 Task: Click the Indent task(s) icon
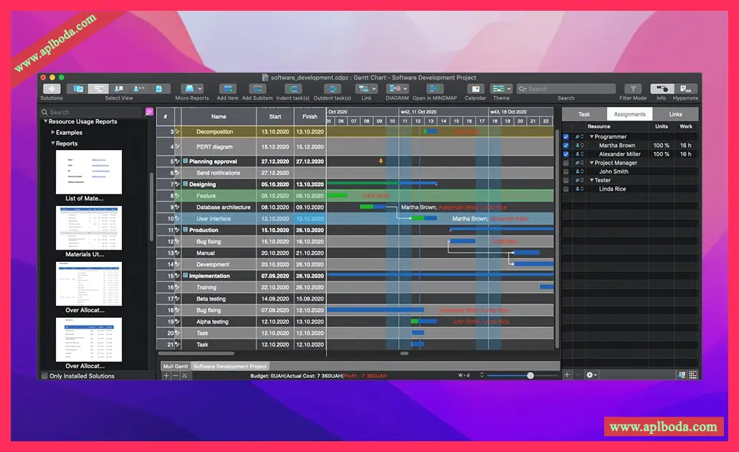[x=293, y=89]
